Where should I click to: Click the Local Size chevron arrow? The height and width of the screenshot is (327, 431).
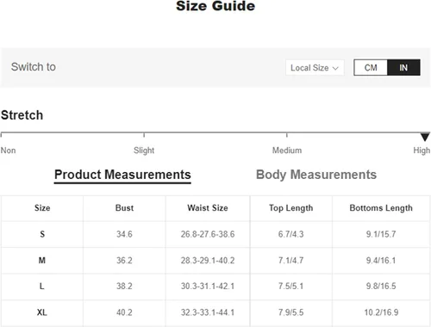(x=335, y=68)
